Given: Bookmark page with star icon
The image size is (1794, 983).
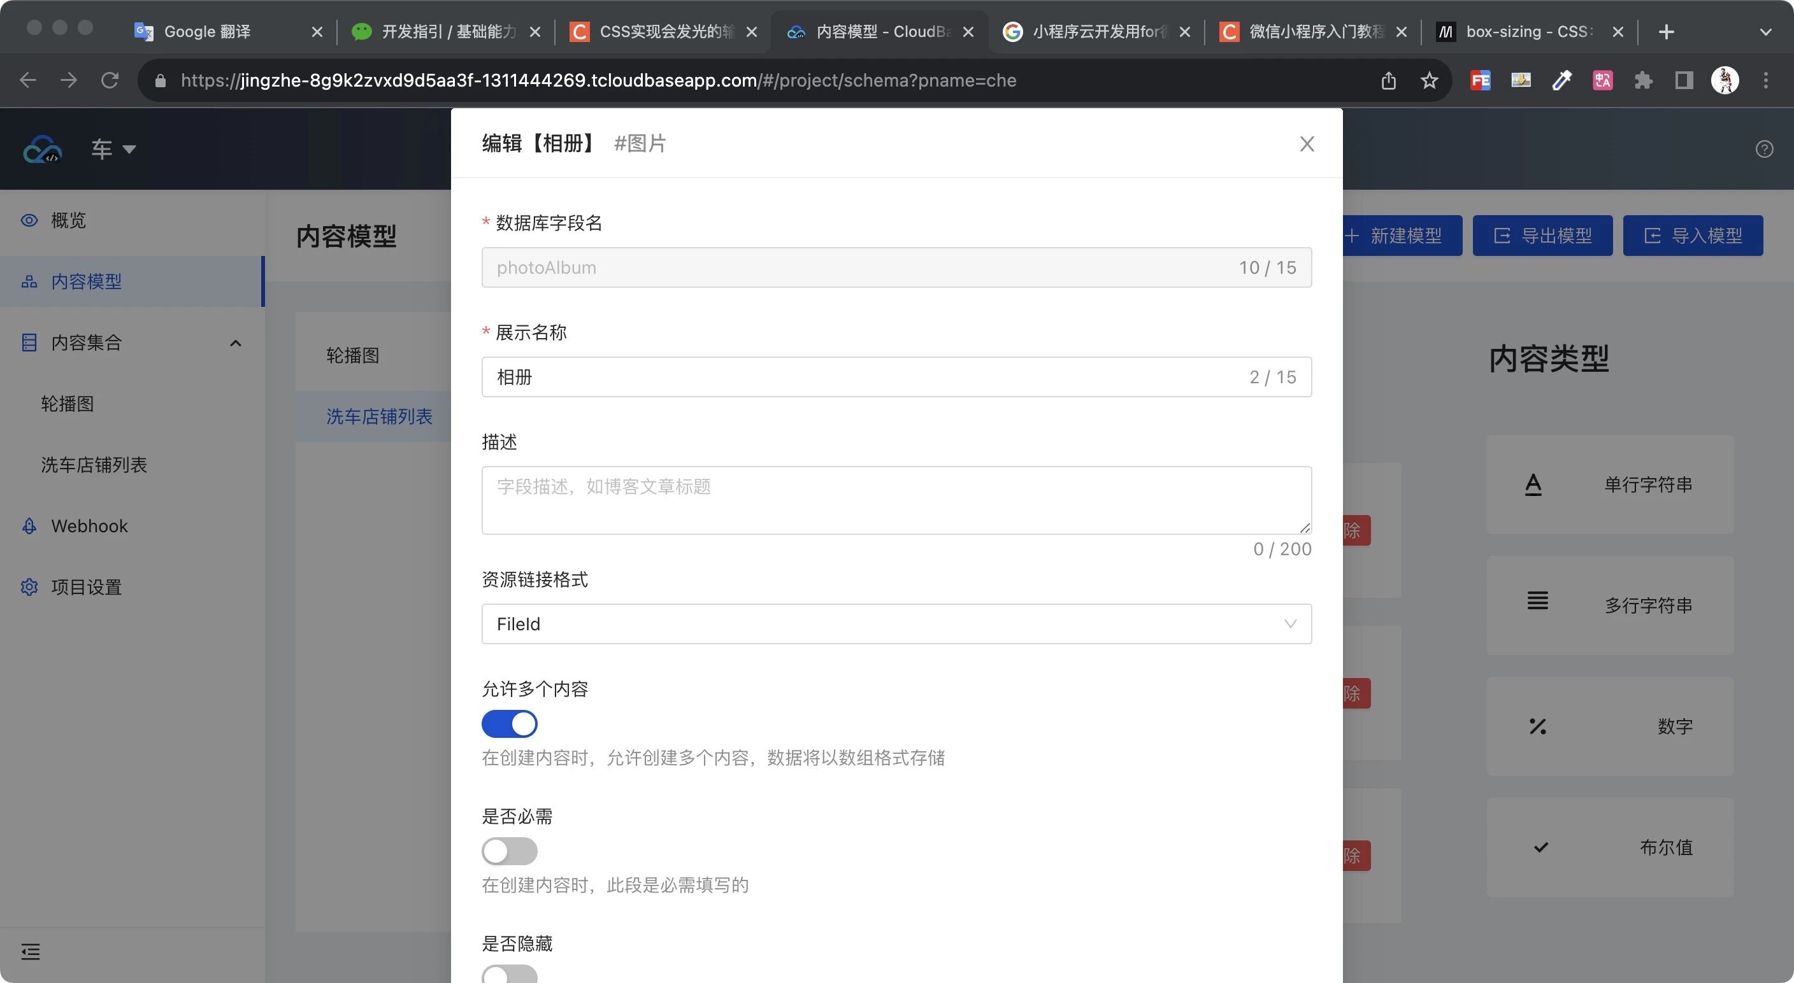Looking at the screenshot, I should (x=1429, y=81).
